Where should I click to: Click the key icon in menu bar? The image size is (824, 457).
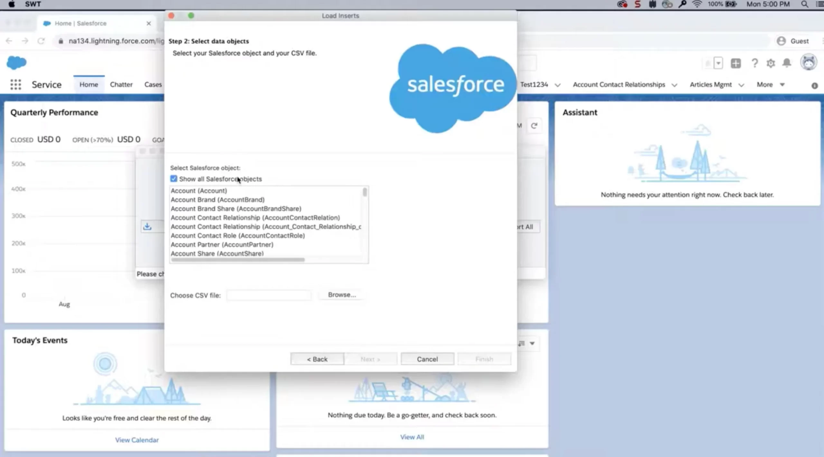coord(682,4)
